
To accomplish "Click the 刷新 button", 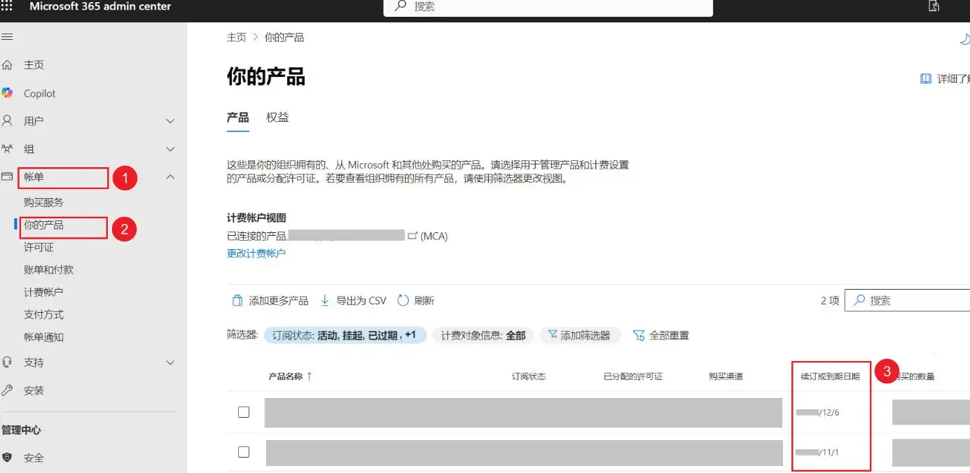I will 416,301.
